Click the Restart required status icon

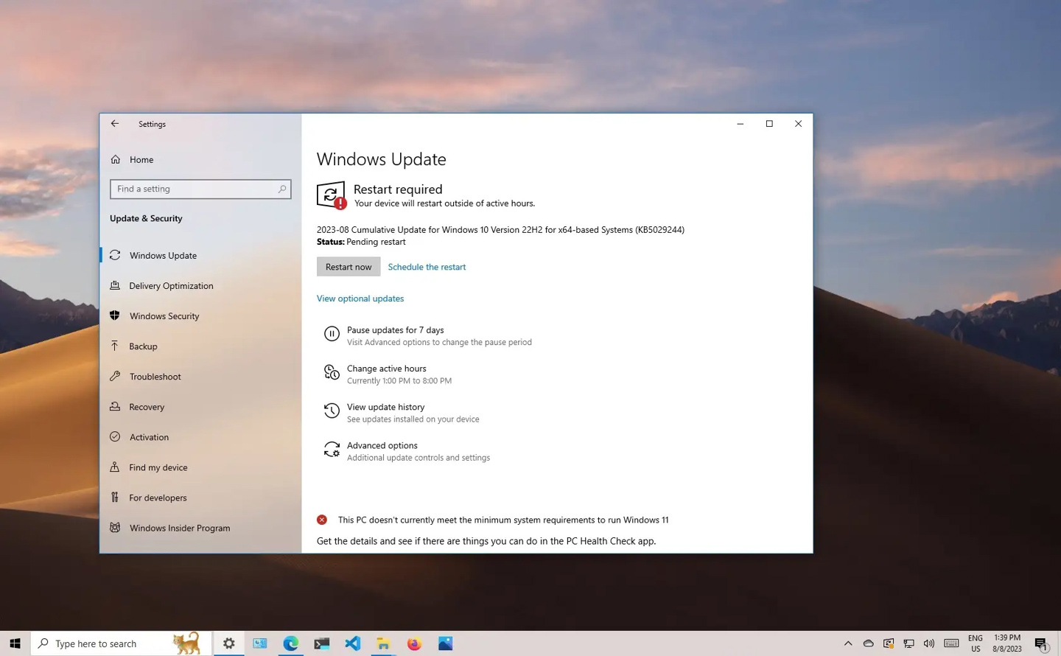[331, 195]
